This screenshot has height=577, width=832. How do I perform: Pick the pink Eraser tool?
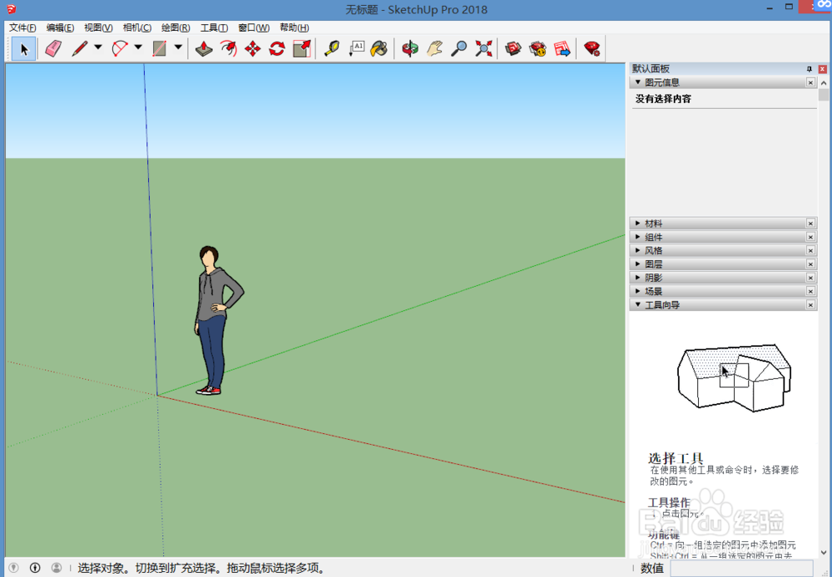53,49
